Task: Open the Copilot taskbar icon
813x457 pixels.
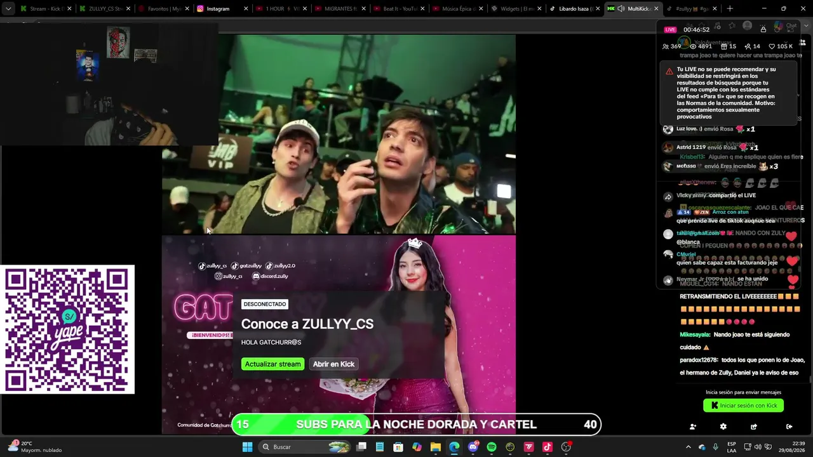Action: coord(417,447)
